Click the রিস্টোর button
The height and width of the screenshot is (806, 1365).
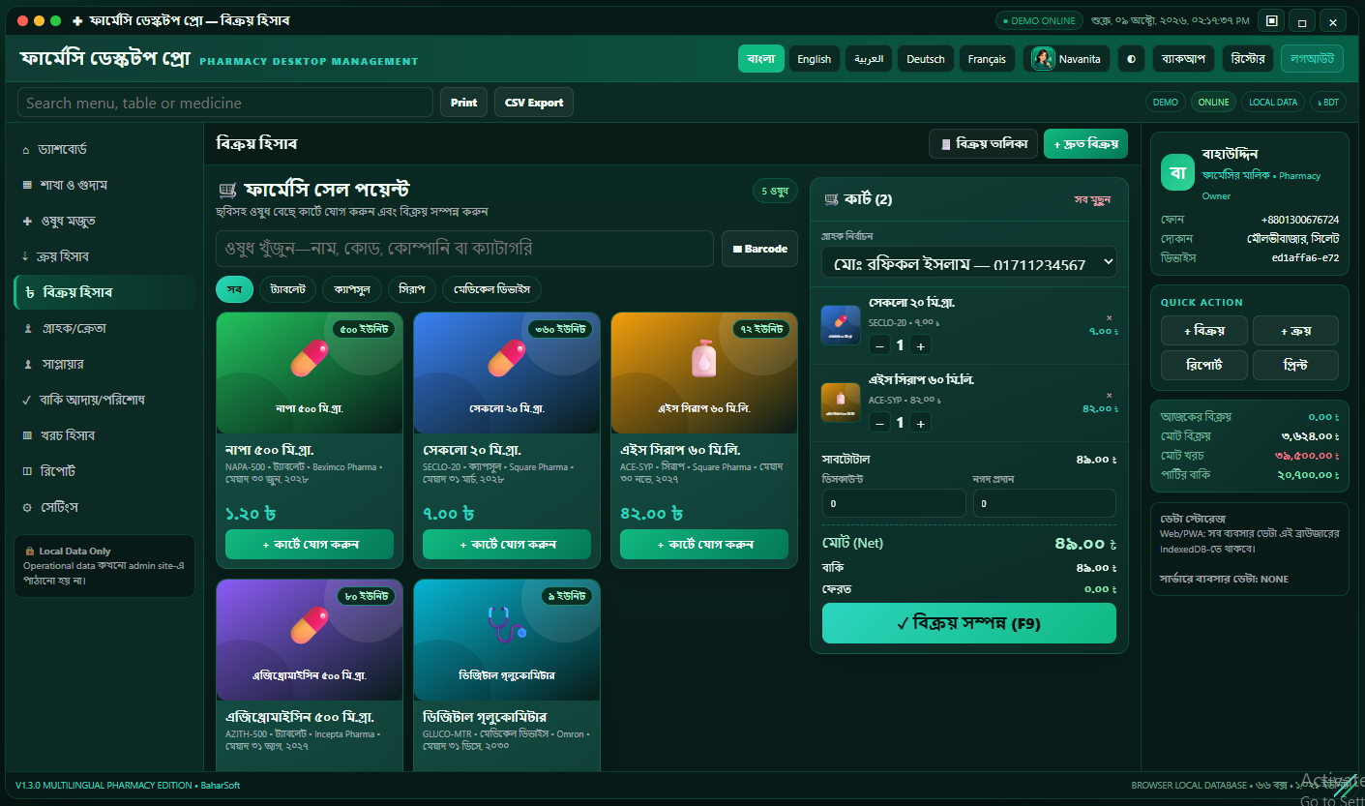point(1248,59)
